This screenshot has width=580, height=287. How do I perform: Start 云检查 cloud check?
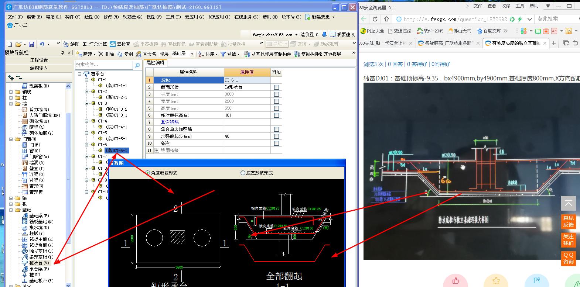click(x=120, y=44)
